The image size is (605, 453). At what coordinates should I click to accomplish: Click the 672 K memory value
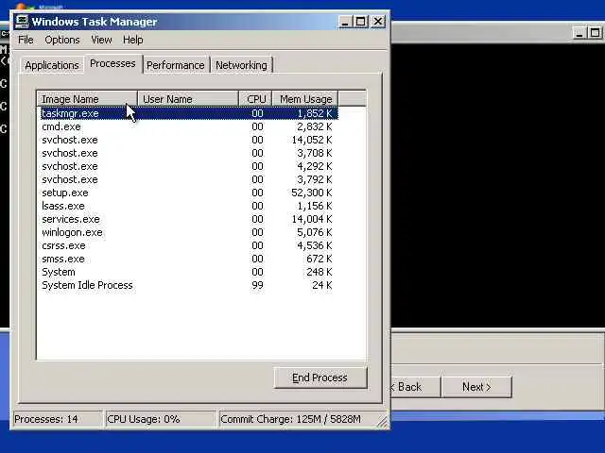(320, 259)
